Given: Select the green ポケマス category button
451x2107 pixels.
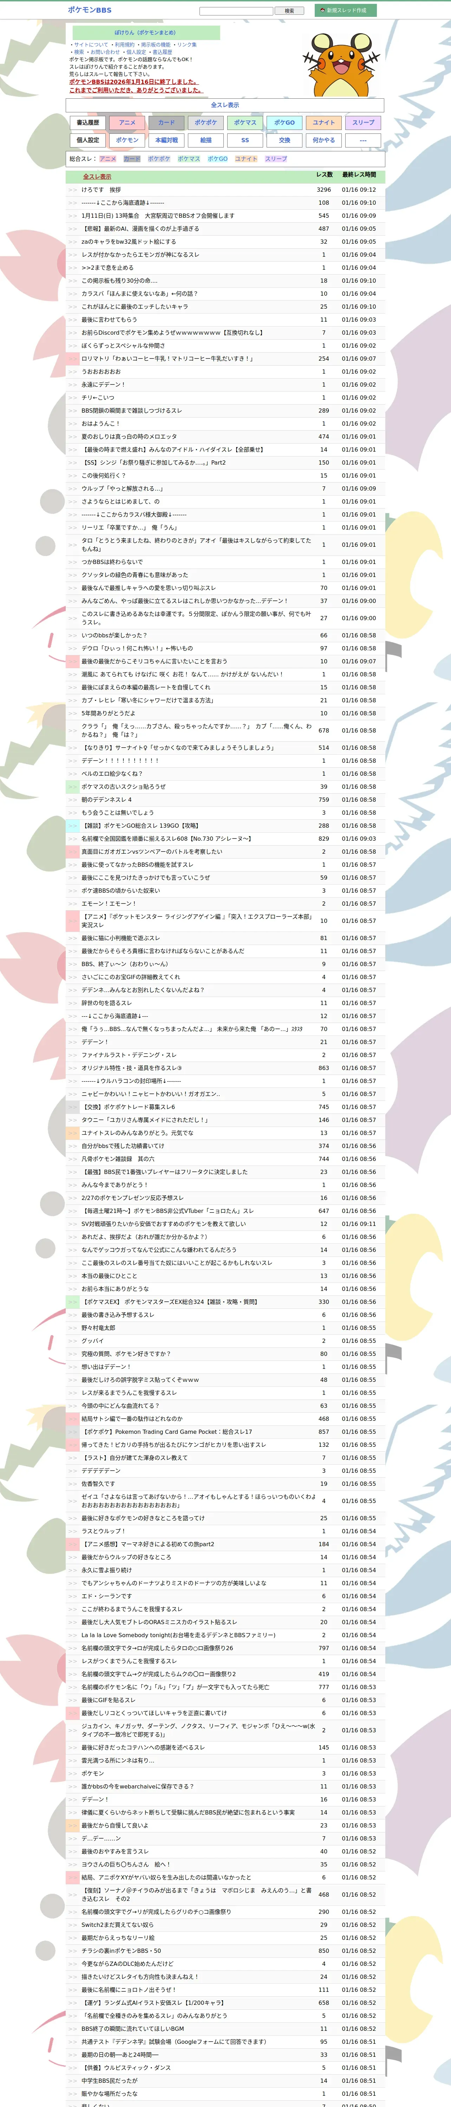Looking at the screenshot, I should click(245, 123).
